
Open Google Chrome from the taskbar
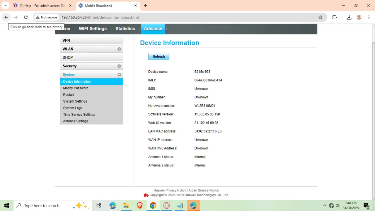[x=153, y=205]
